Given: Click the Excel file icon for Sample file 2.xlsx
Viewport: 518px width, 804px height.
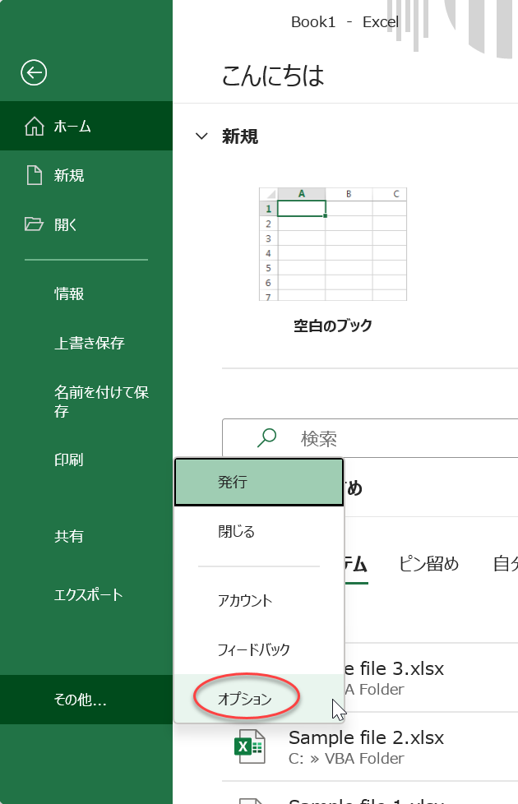Looking at the screenshot, I should point(250,746).
